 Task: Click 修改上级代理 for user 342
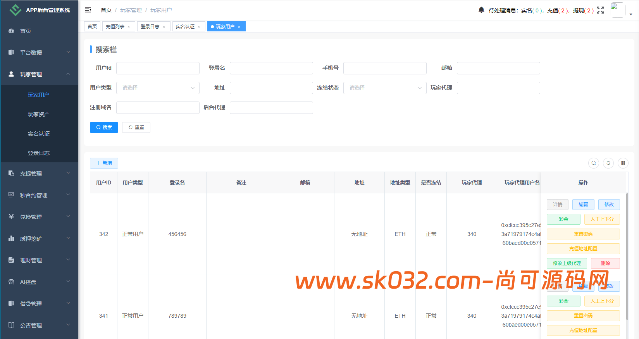[567, 263]
